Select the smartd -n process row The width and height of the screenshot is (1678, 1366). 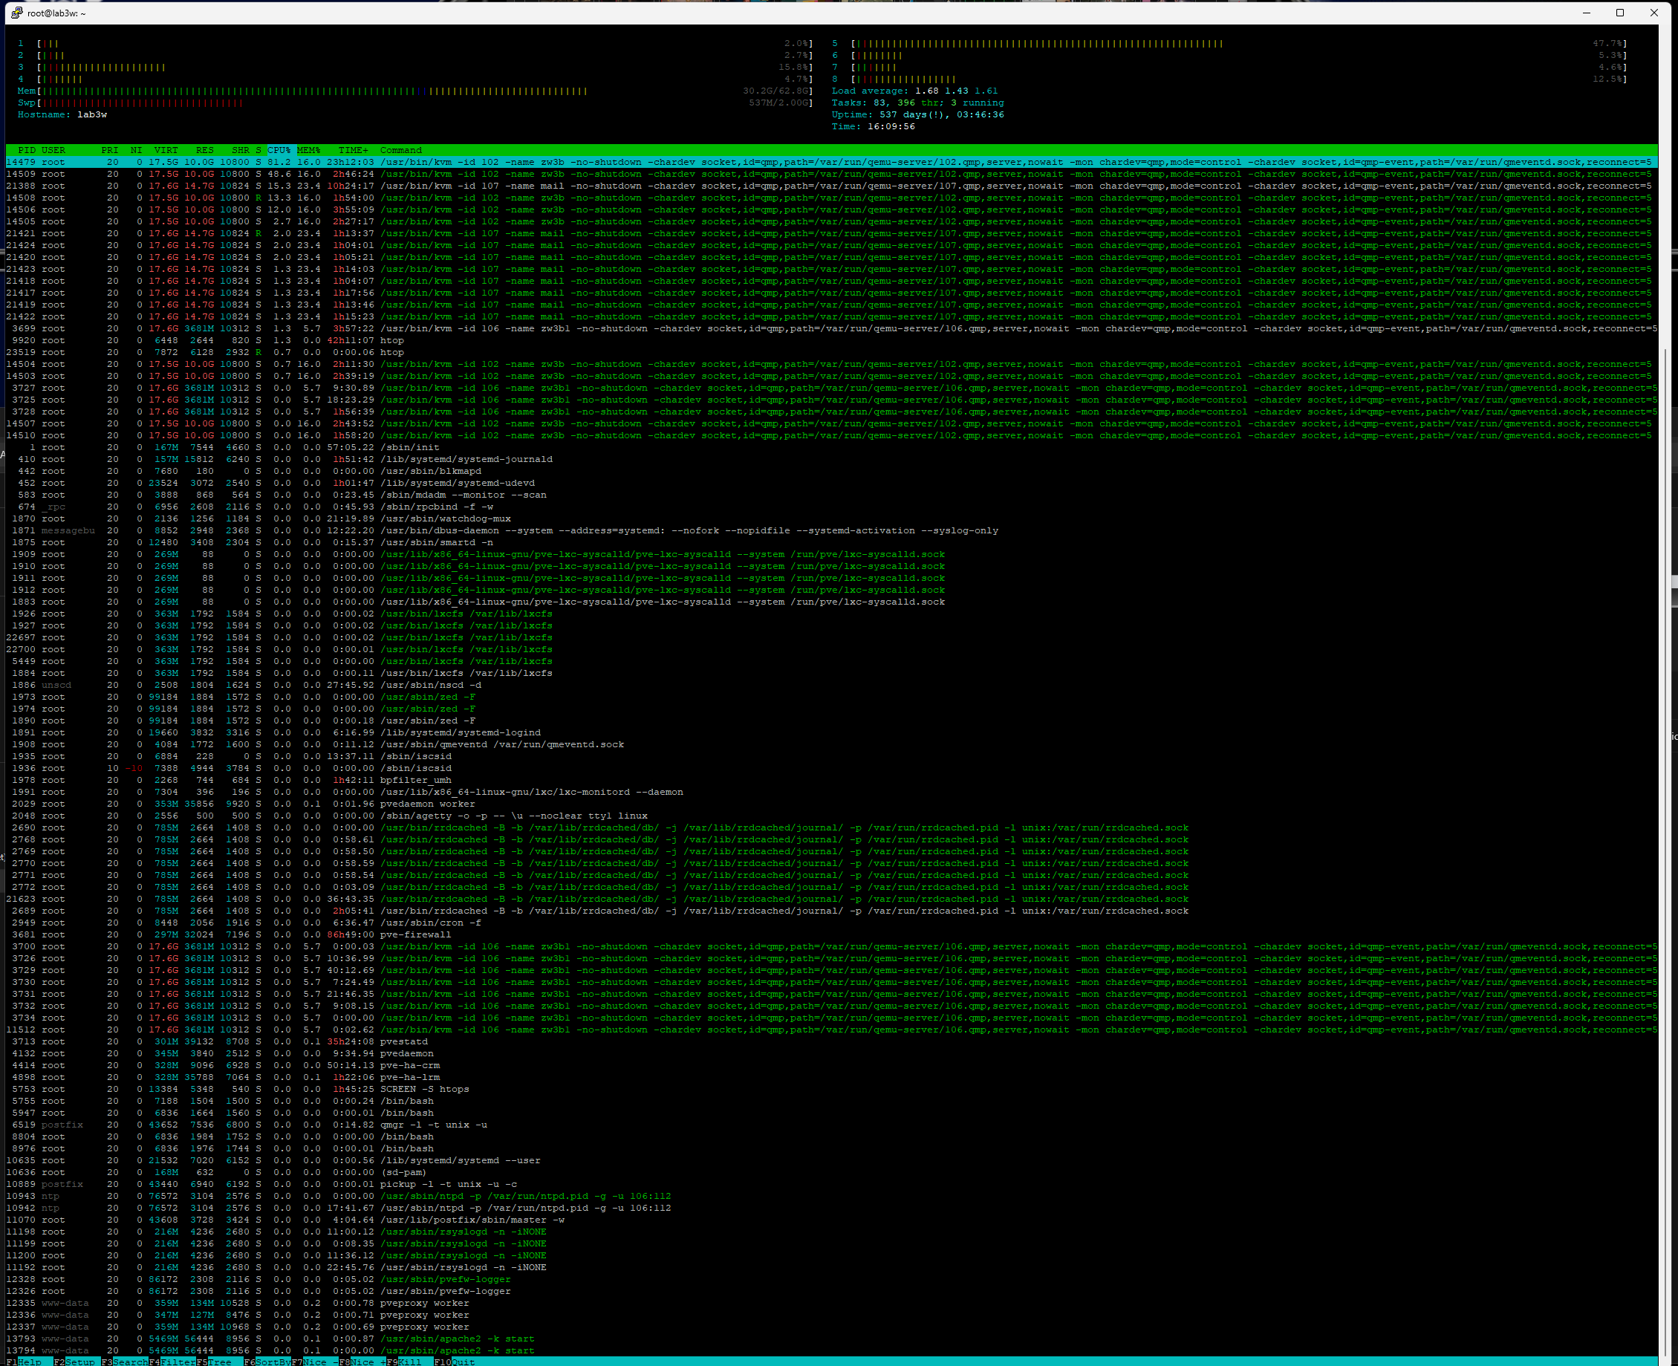pyautogui.click(x=831, y=542)
